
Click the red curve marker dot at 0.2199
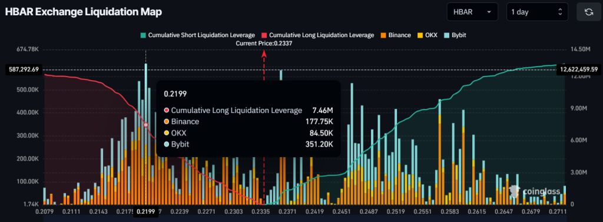coord(146,125)
